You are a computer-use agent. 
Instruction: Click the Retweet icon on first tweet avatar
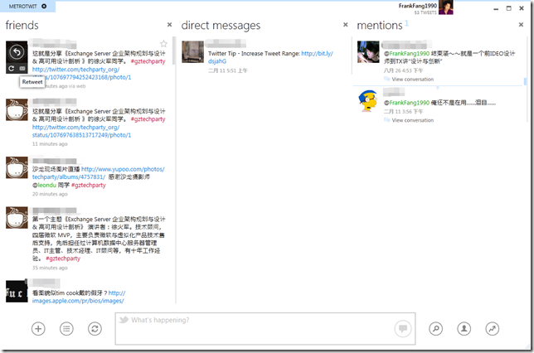point(12,69)
